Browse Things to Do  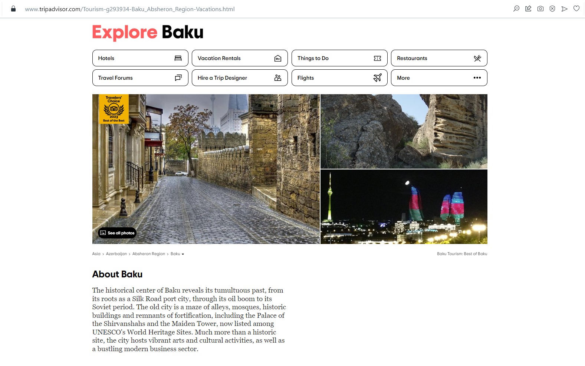(x=339, y=58)
